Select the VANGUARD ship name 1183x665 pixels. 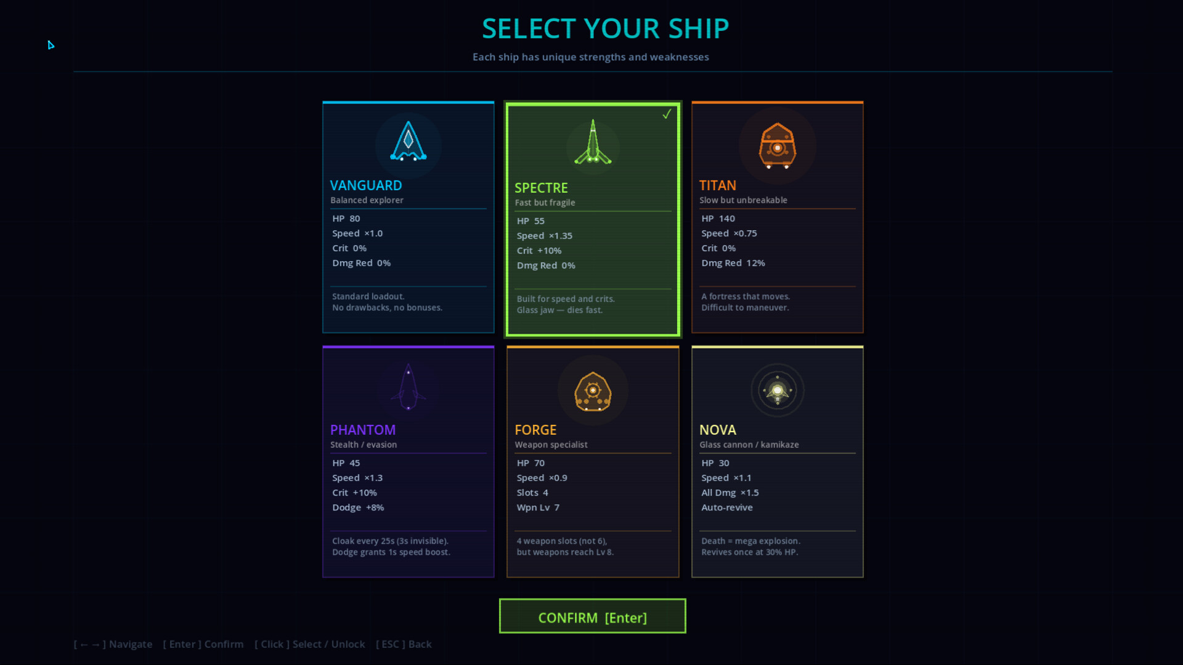366,185
